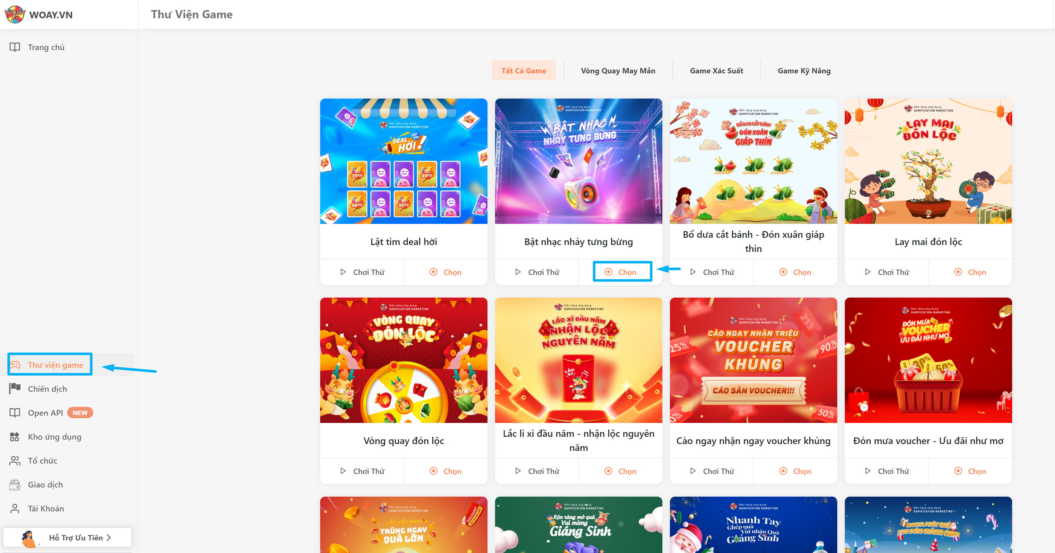Select Chọn for Vòng quay đón lộc
Image resolution: width=1055 pixels, height=553 pixels.
pos(446,471)
